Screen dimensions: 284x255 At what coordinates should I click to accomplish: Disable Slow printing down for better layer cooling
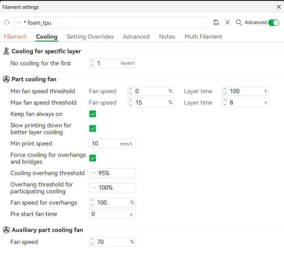93,129
